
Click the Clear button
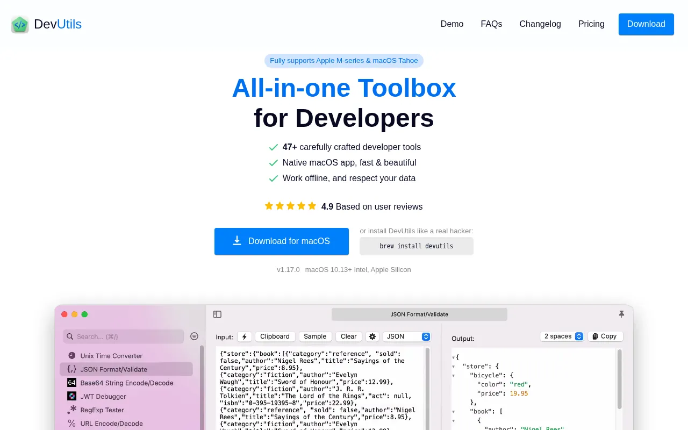click(349, 336)
